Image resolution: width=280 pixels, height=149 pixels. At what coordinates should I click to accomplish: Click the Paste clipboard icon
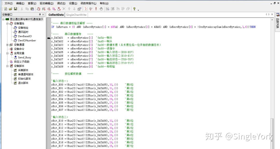tap(32, 9)
